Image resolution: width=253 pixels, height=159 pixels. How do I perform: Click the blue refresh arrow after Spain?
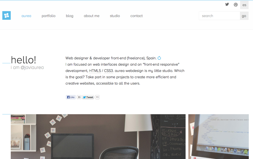pos(159,58)
